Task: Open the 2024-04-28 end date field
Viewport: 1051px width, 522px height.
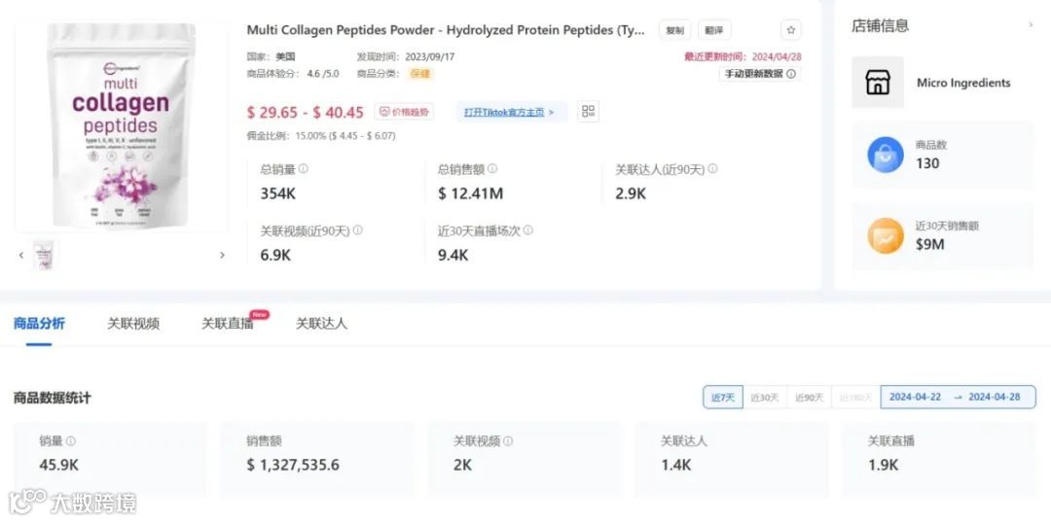Action: coord(994,397)
